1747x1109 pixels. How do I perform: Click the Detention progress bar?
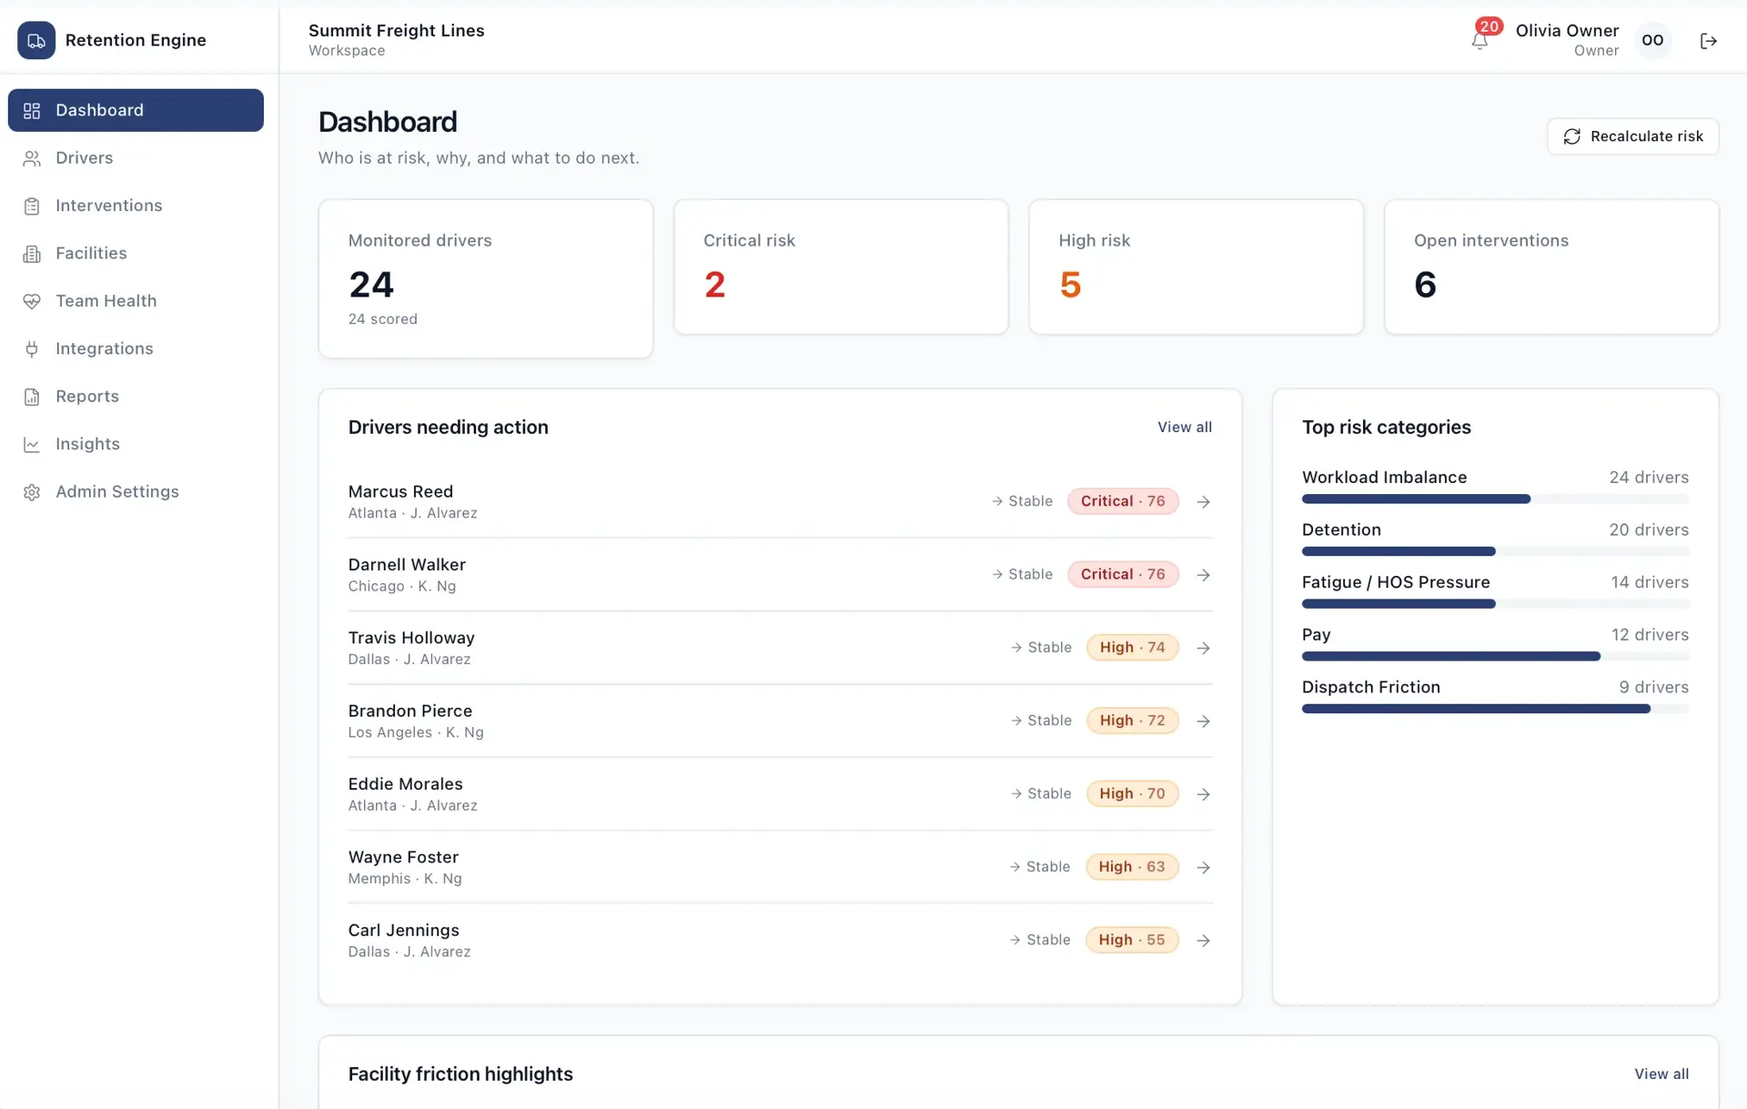point(1495,551)
